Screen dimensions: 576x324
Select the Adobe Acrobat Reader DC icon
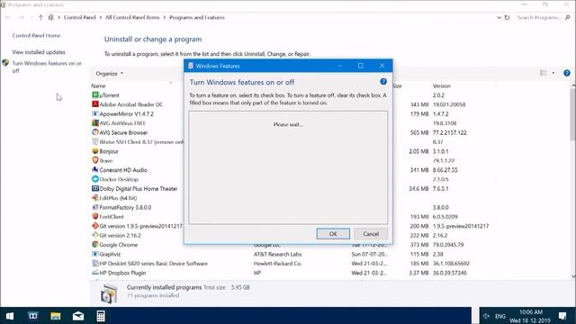click(x=95, y=104)
